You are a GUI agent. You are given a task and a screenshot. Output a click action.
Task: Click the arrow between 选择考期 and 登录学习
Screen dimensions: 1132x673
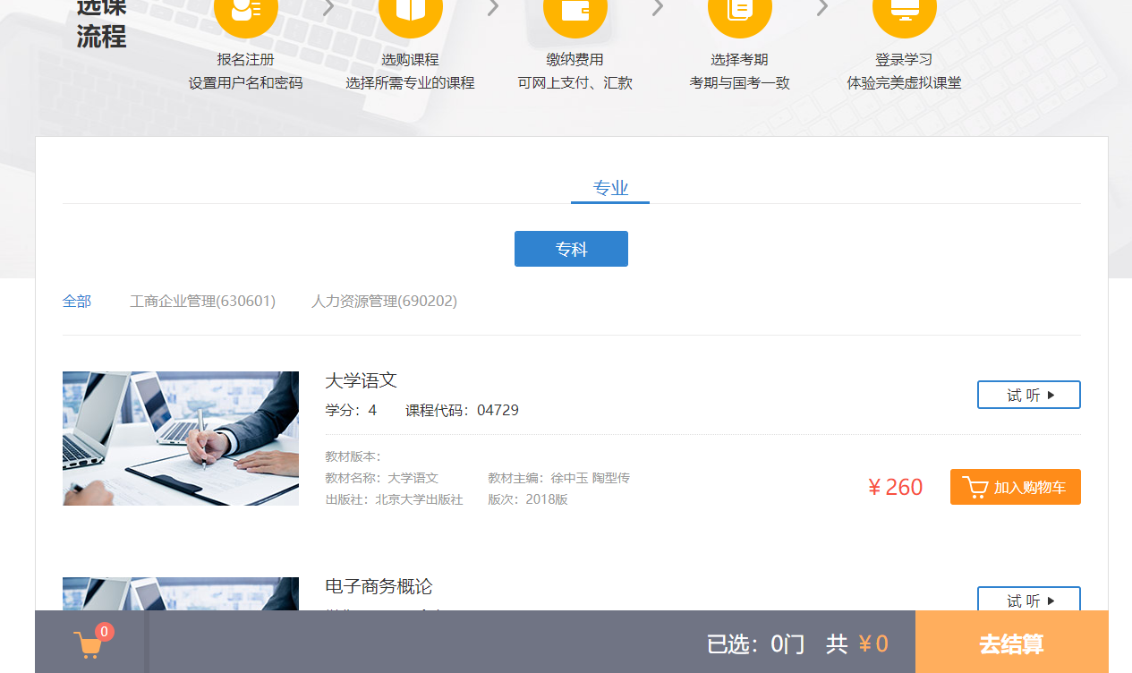(822, 8)
